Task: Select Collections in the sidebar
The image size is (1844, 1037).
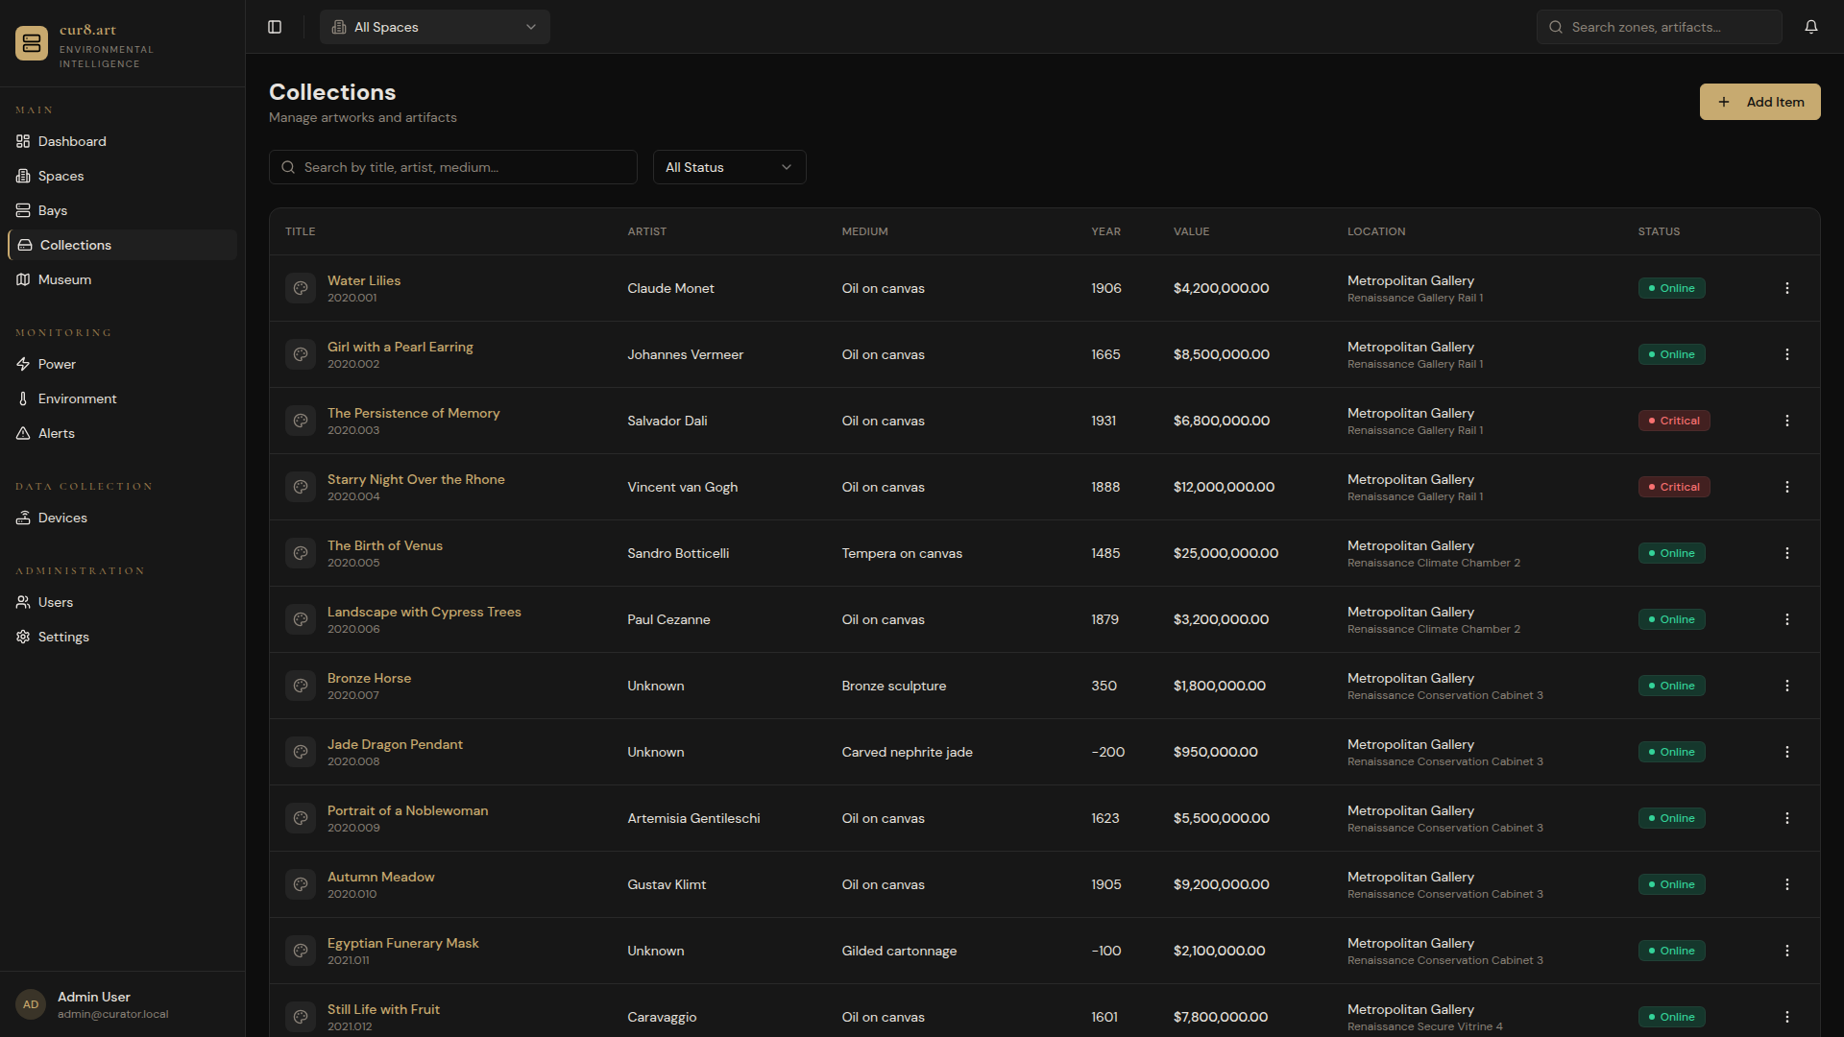Action: pyautogui.click(x=77, y=245)
